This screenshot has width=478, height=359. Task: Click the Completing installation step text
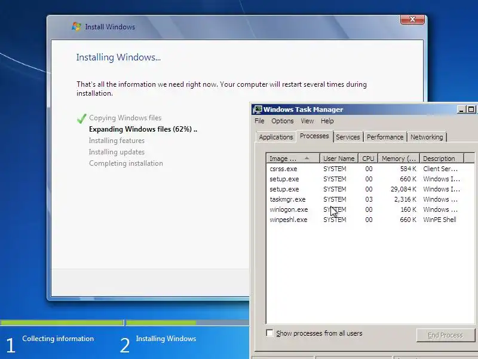126,163
